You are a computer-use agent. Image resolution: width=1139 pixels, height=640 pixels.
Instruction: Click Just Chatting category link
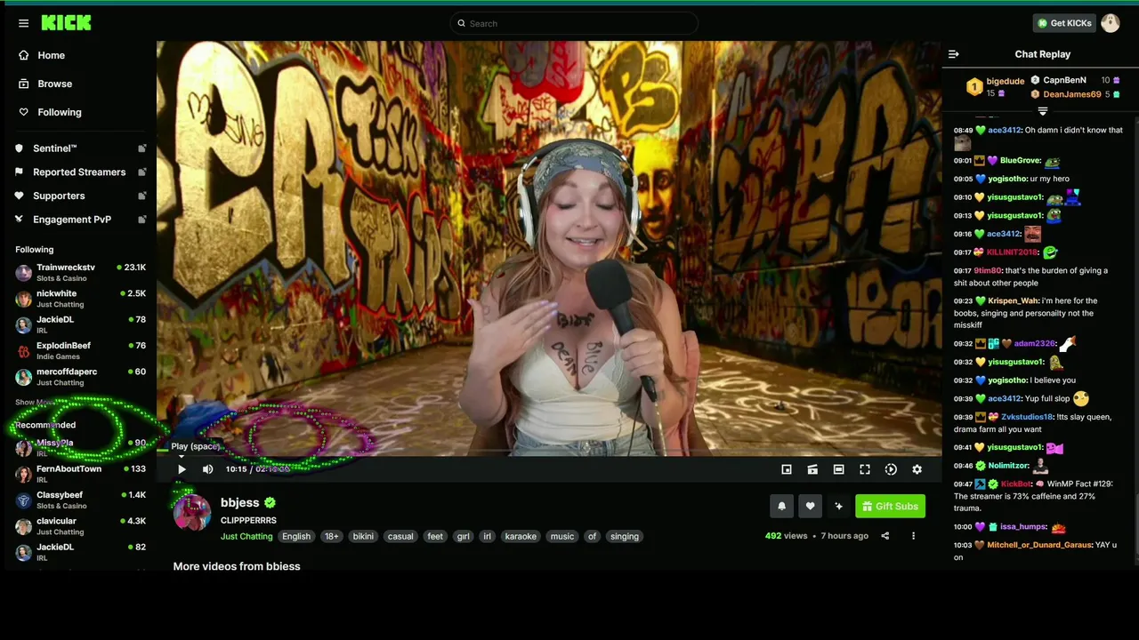tap(246, 537)
